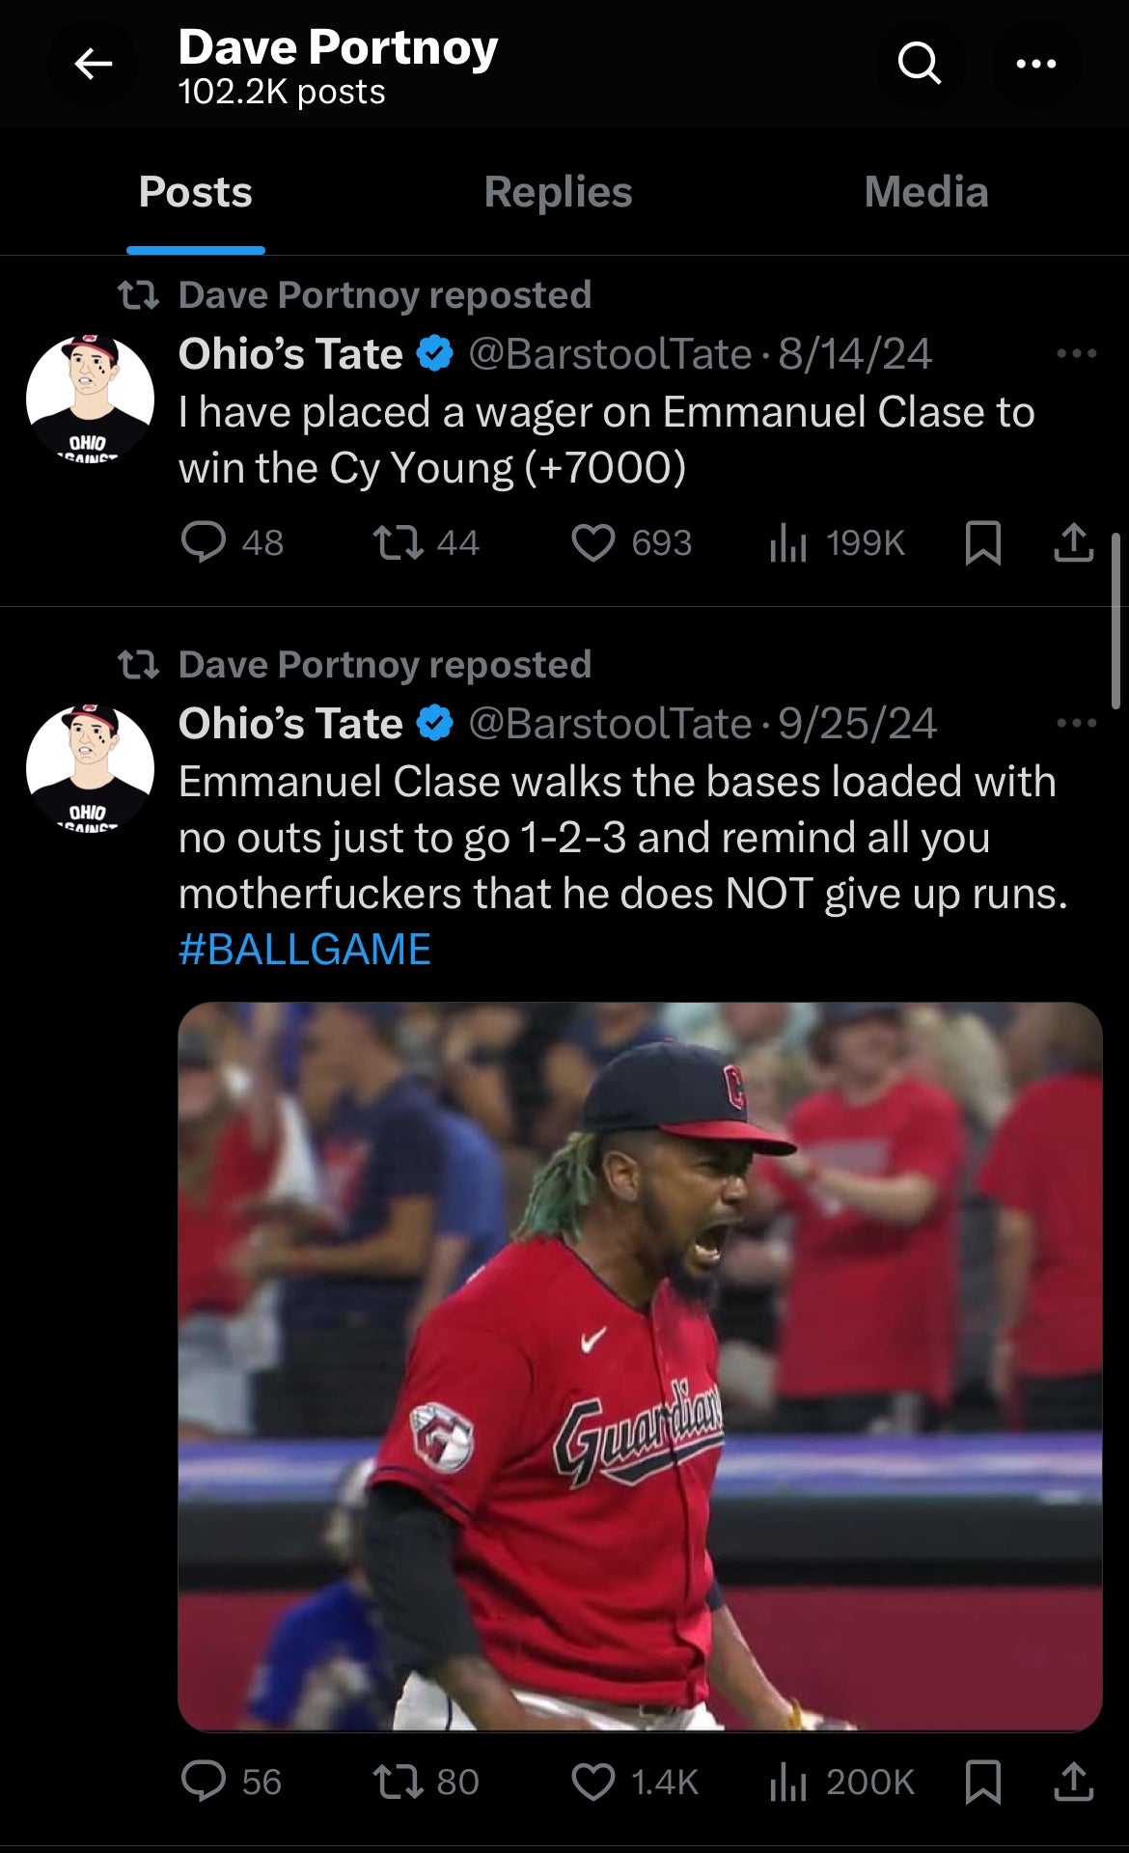The image size is (1129, 1853).
Task: Reply to the #BALLGAME post
Action: tap(204, 1782)
